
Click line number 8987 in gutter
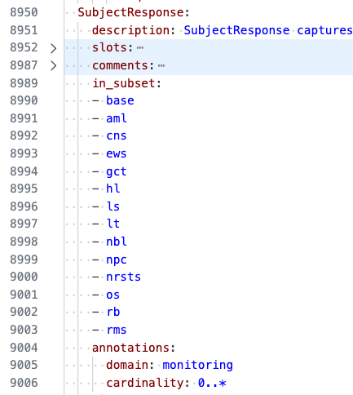click(x=24, y=65)
